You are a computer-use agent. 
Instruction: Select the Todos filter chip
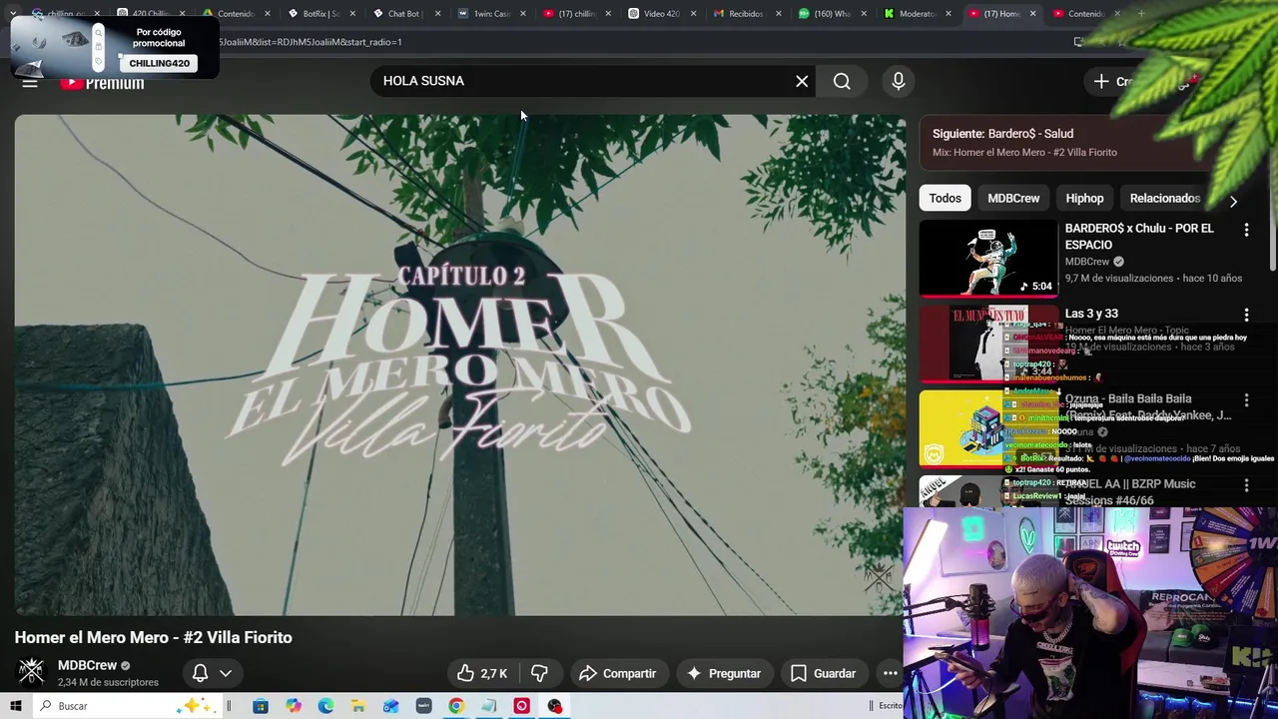(x=945, y=198)
